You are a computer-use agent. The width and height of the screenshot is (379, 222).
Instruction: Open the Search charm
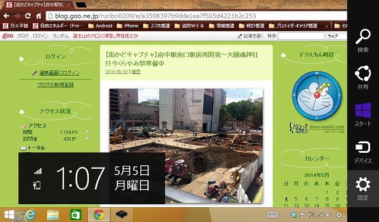[363, 40]
